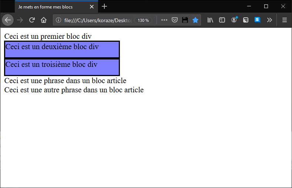Open the page actions three-dot menu
Screen dimensions: 292x188
tap(164, 20)
